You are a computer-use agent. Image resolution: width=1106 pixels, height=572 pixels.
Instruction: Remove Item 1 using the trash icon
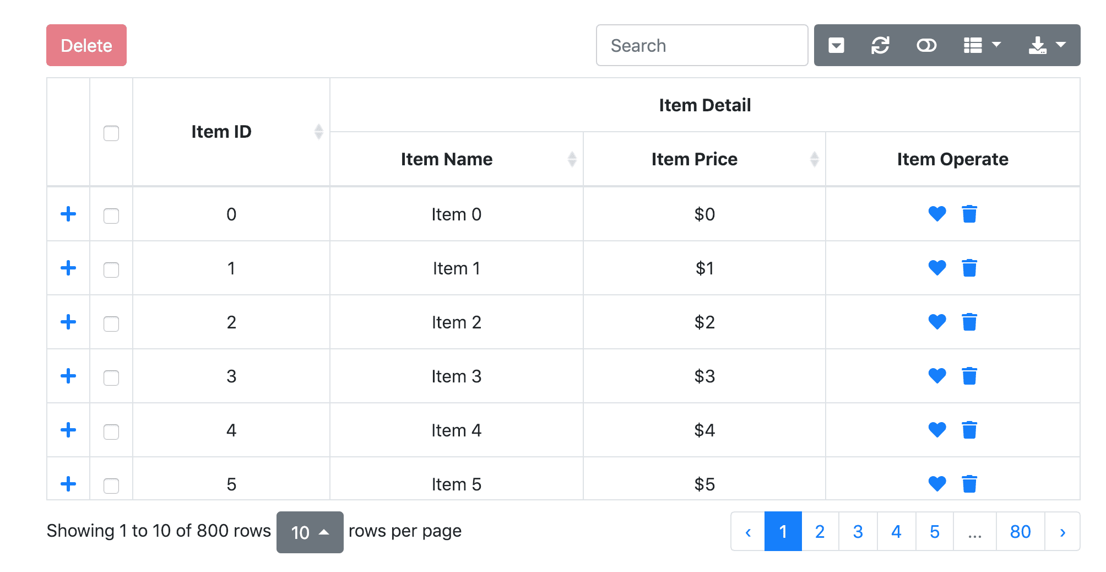click(x=969, y=268)
